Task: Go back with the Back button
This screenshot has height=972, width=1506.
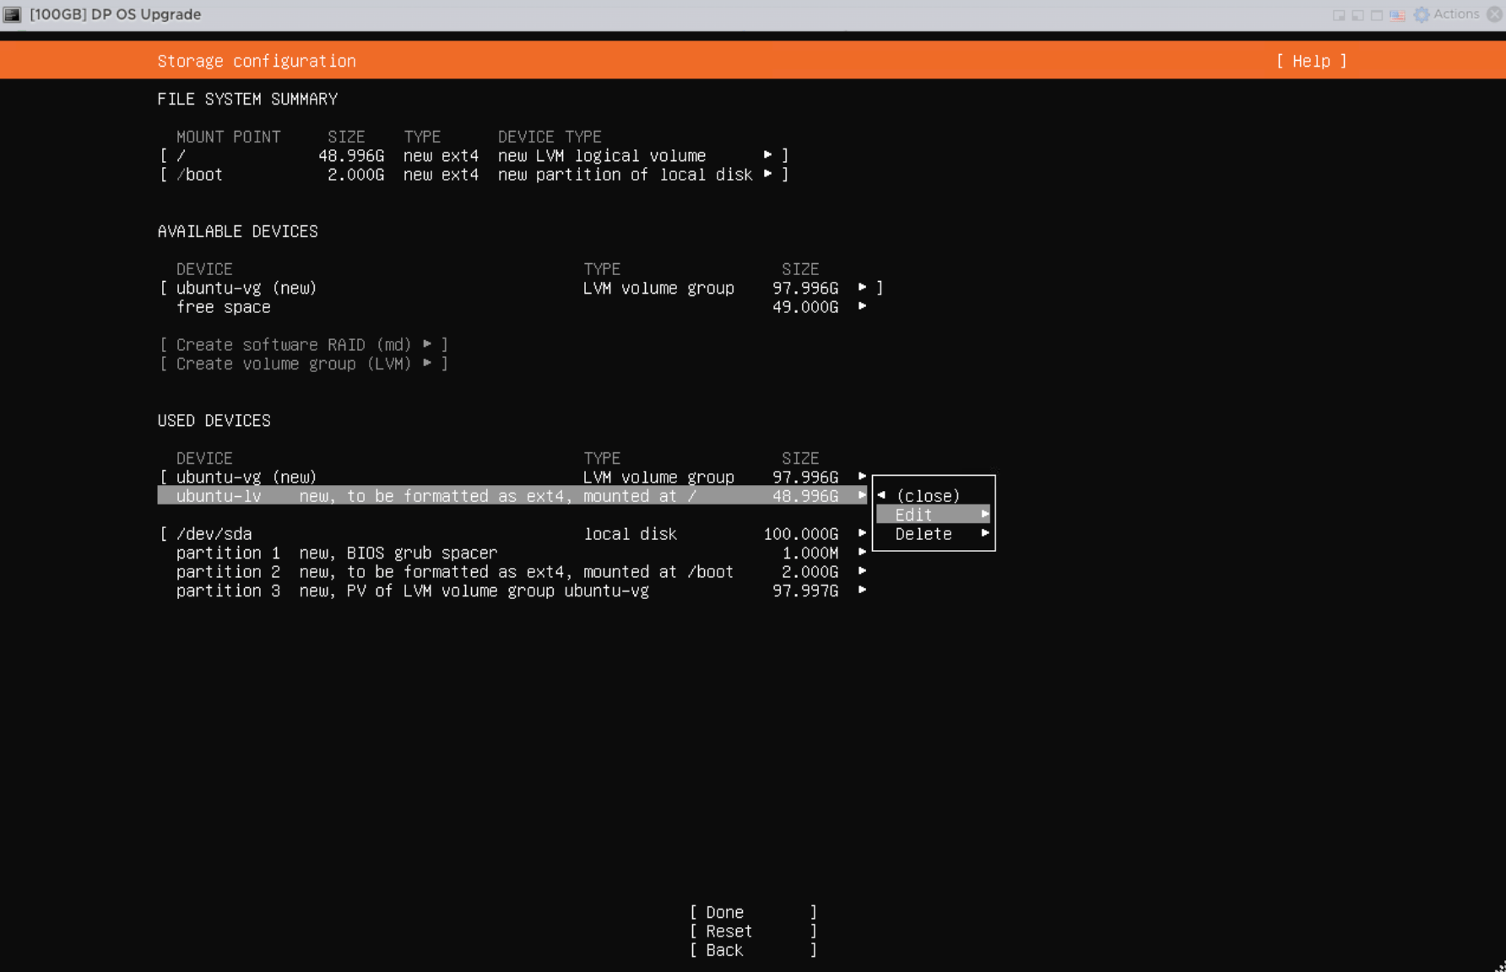Action: (x=753, y=950)
